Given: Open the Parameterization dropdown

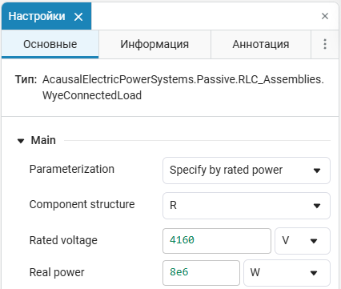Looking at the screenshot, I should (247, 171).
